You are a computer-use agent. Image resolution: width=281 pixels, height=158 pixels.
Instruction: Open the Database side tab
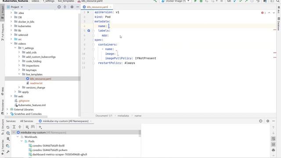click(x=278, y=24)
